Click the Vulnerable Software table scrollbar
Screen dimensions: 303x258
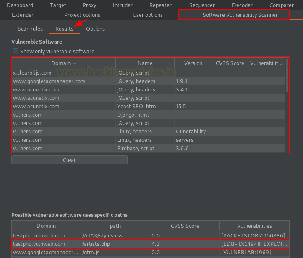pos(287,76)
